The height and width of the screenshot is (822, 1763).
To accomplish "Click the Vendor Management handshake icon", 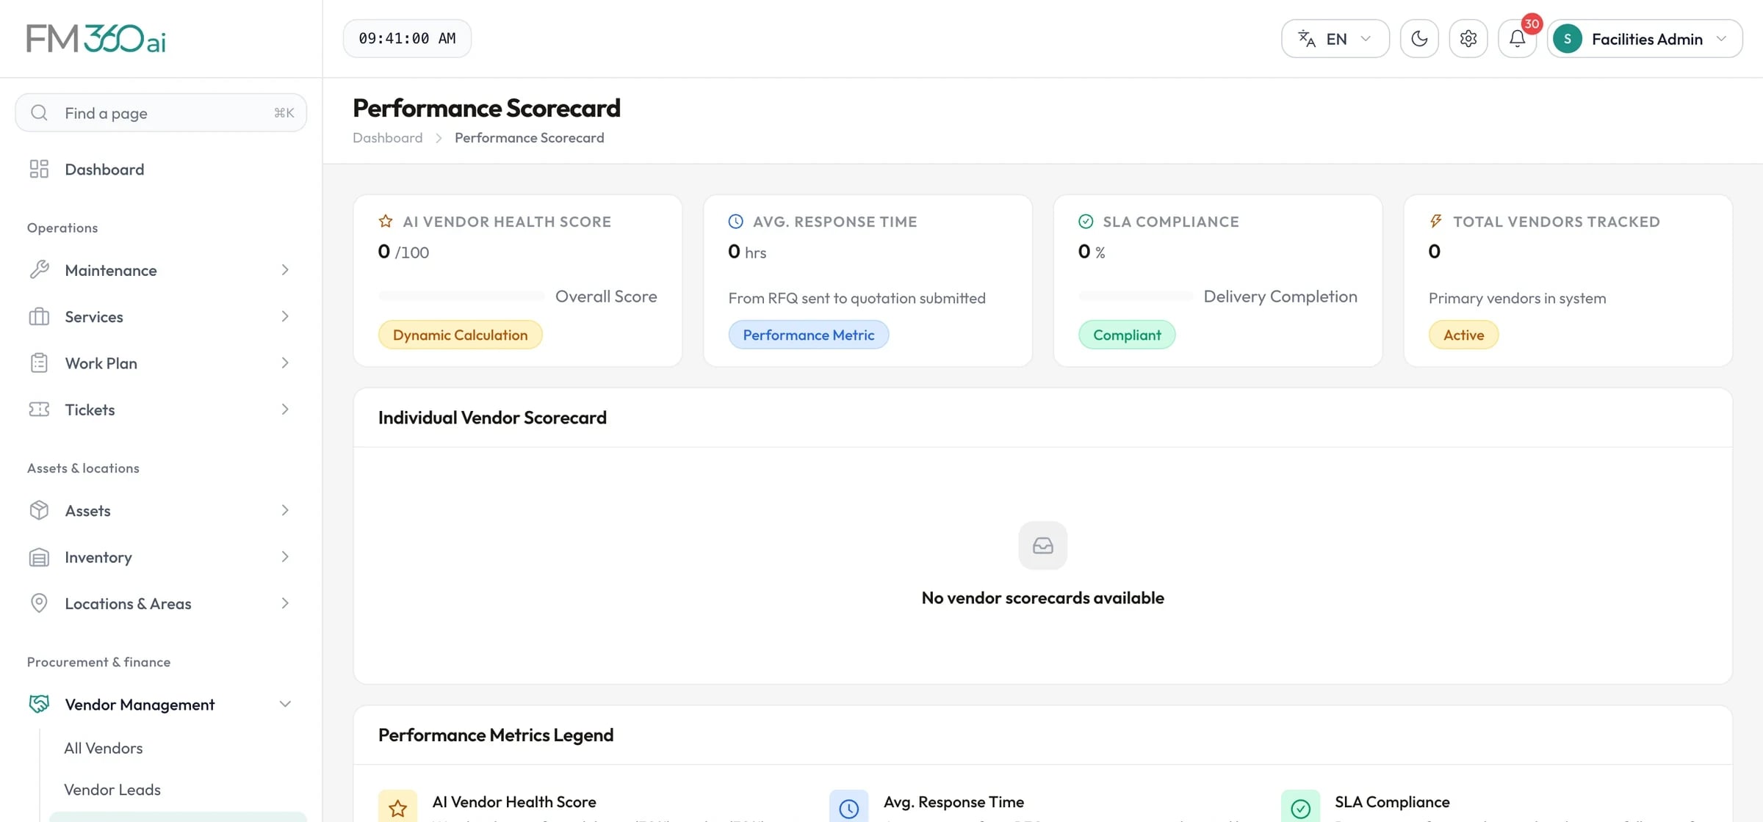I will pos(39,704).
